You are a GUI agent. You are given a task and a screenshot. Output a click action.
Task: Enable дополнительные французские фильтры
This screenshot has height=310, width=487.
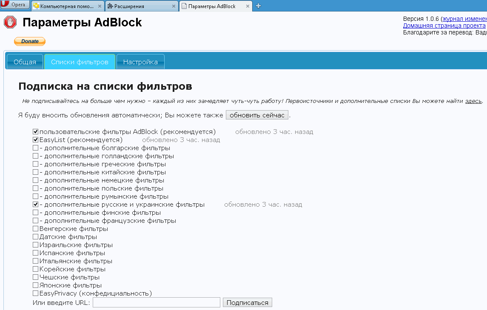(36, 221)
